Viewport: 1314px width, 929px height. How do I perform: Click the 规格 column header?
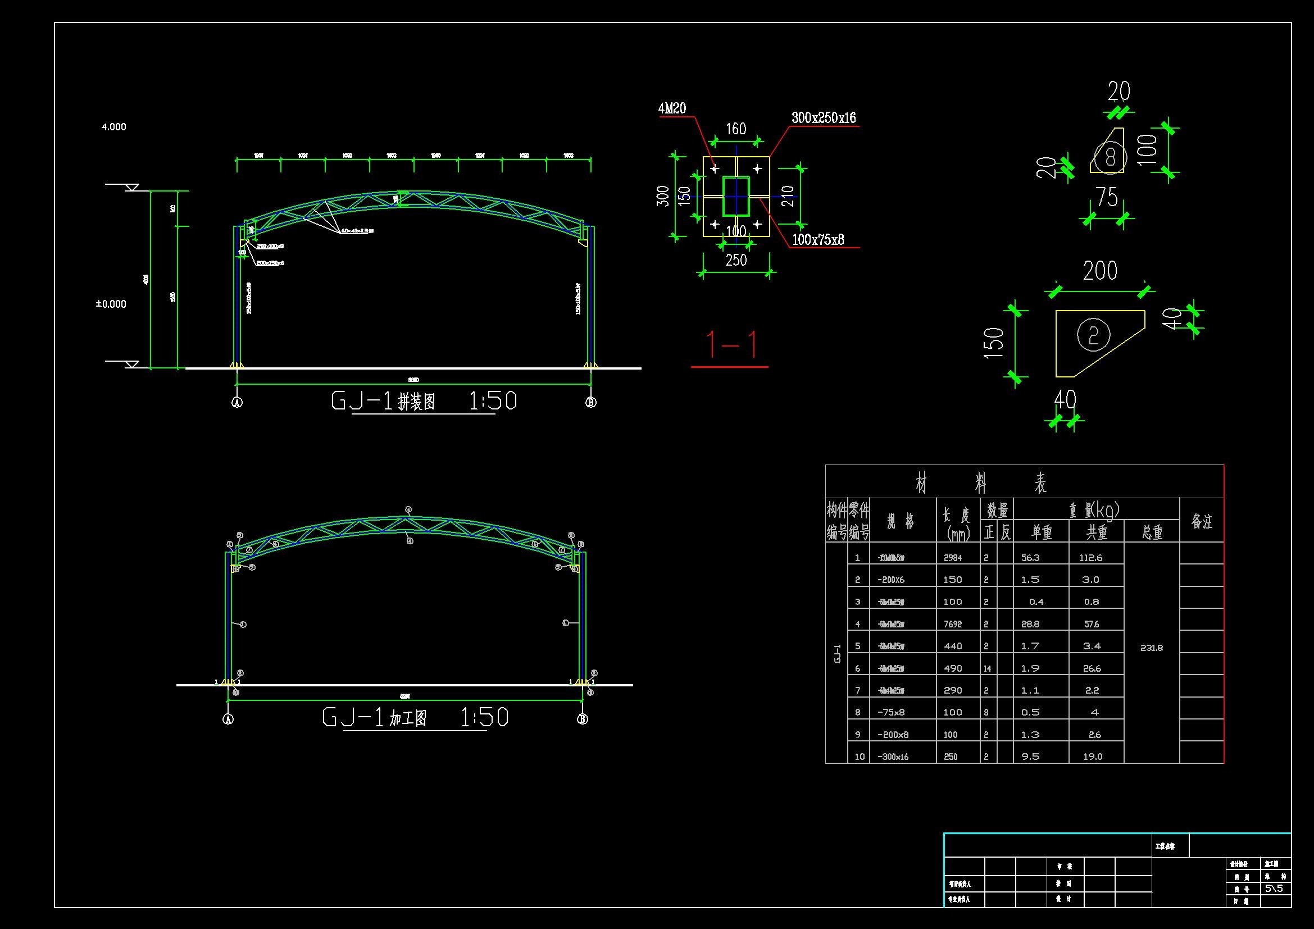point(901,521)
